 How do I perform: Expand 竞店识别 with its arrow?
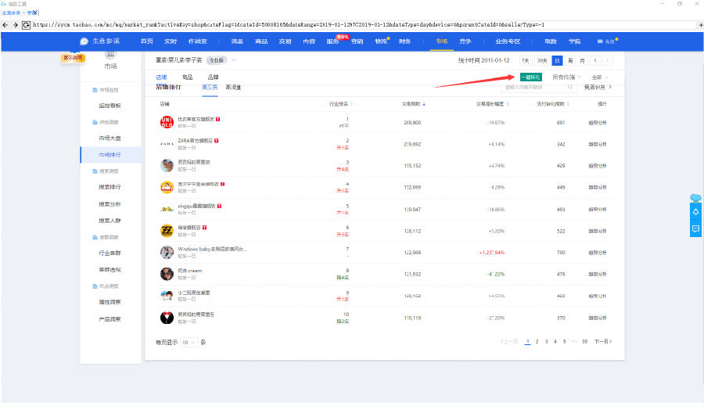[x=609, y=87]
